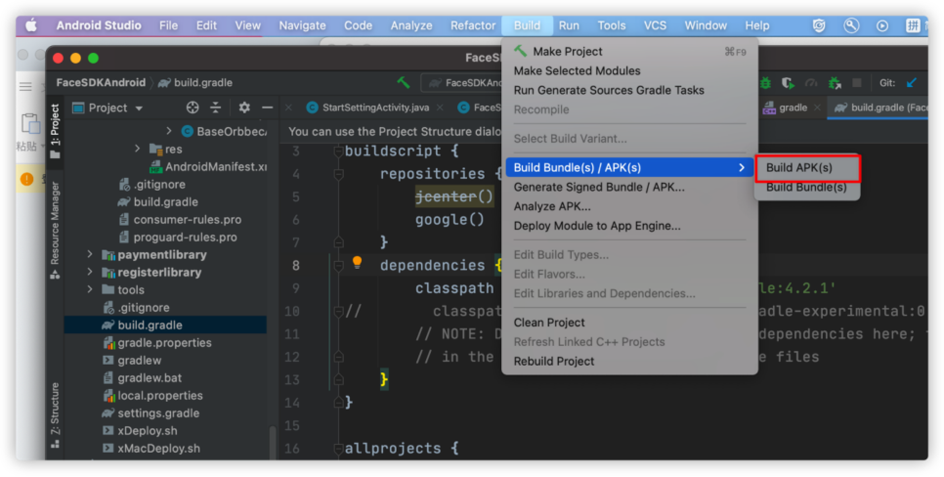Click the Collapse All icon in Project panel
Screen dimensions: 944x477
pos(216,108)
